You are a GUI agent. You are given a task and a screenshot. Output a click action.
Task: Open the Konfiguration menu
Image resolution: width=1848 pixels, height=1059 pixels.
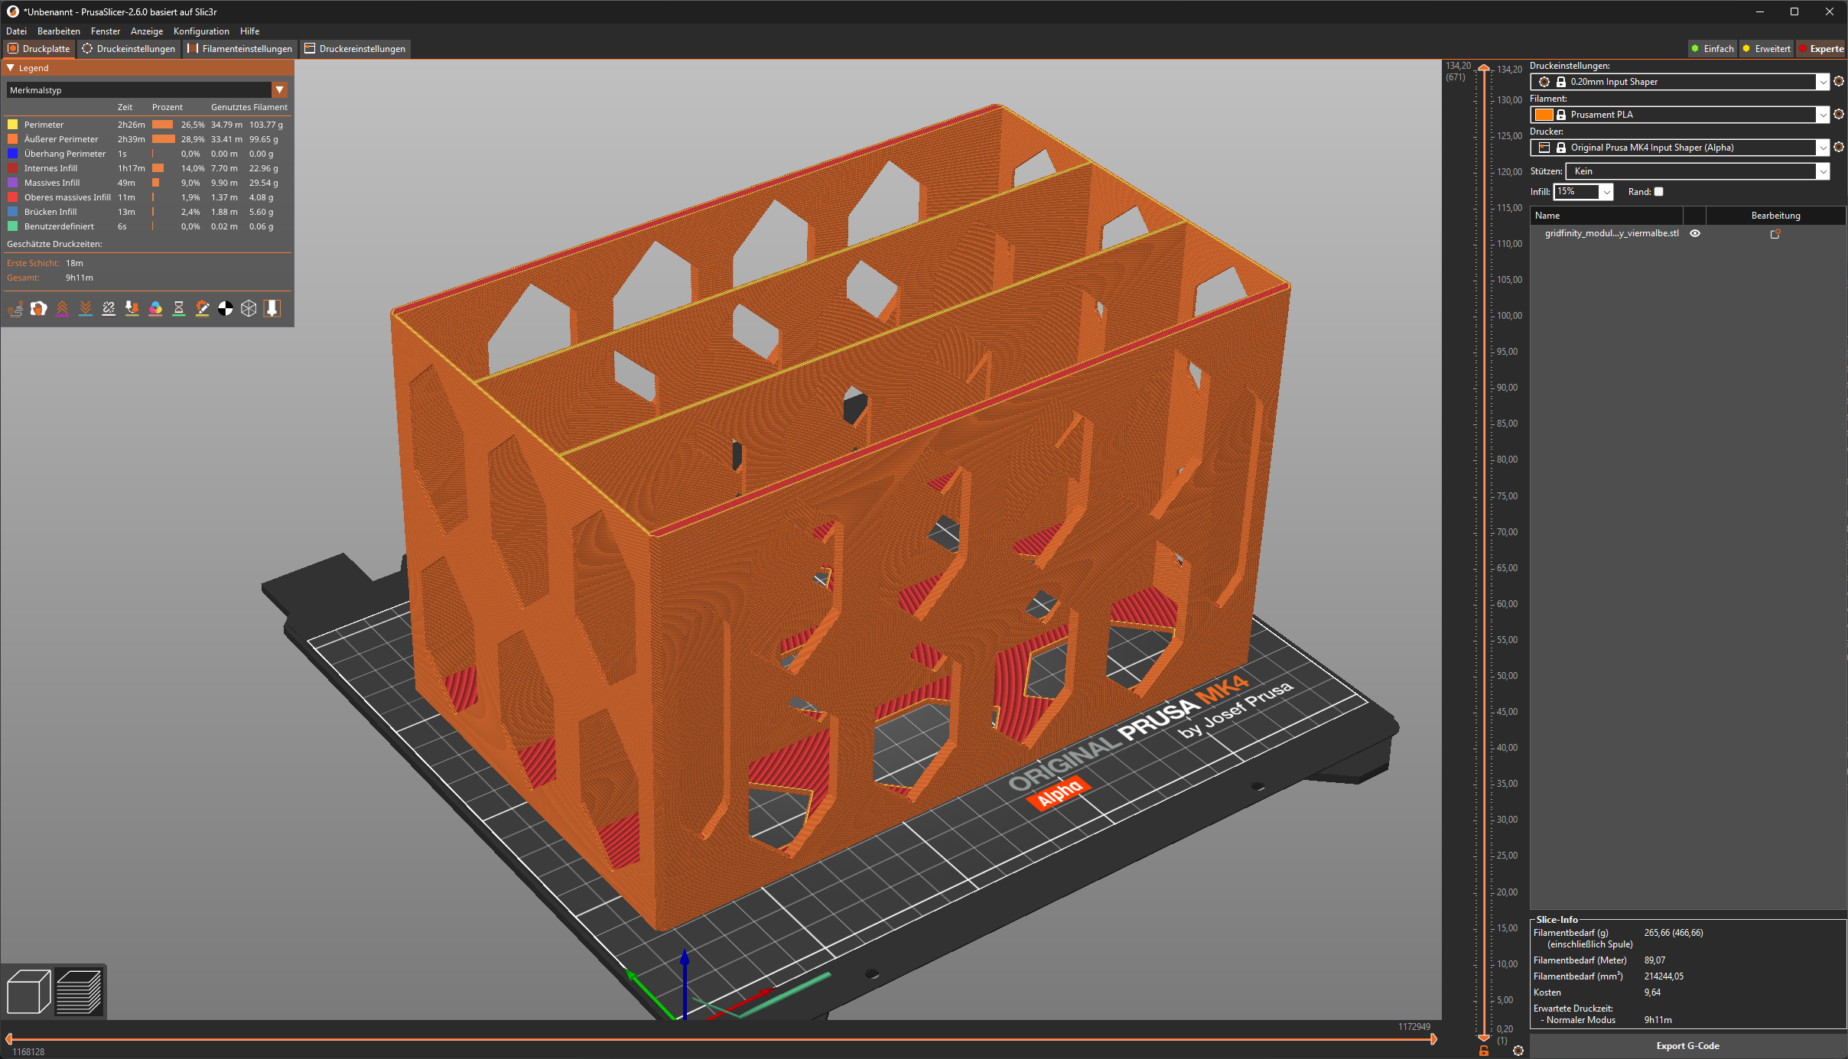click(201, 31)
